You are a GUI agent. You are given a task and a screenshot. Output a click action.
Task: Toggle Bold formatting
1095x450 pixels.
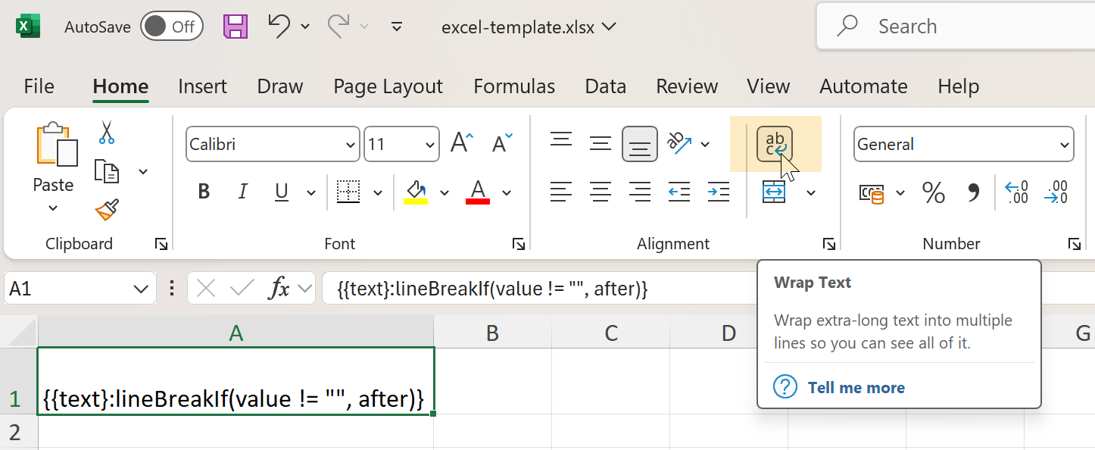(x=204, y=192)
